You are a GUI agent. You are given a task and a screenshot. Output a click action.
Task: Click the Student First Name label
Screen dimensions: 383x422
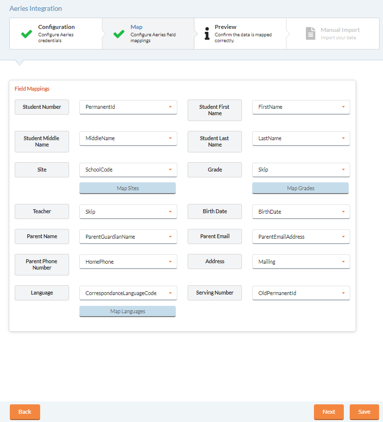coord(215,110)
